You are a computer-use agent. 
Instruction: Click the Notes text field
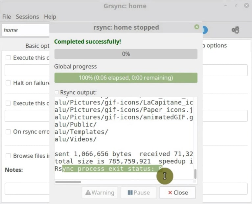[27, 189]
